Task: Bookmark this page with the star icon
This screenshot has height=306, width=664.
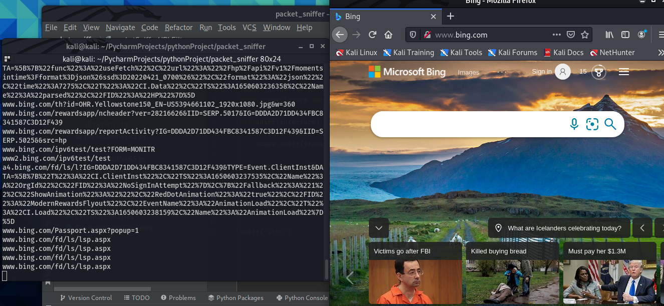Action: 584,35
